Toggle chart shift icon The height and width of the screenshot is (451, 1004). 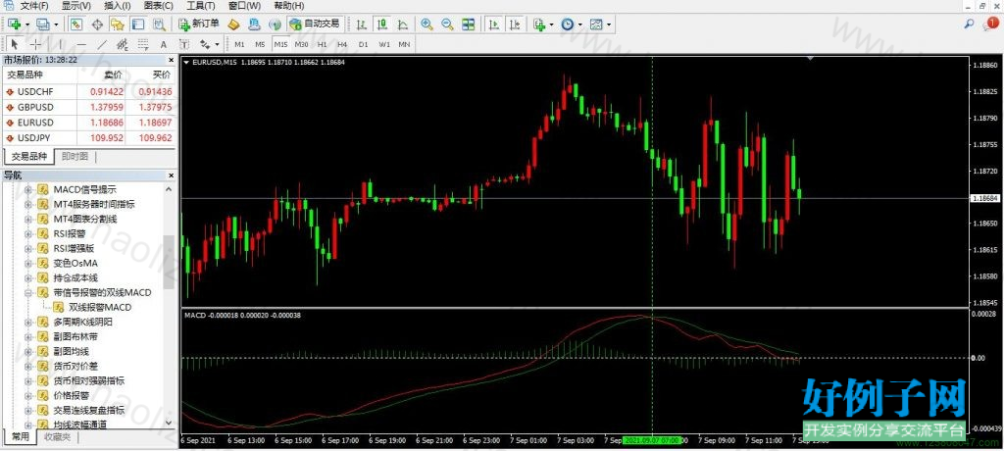[514, 25]
